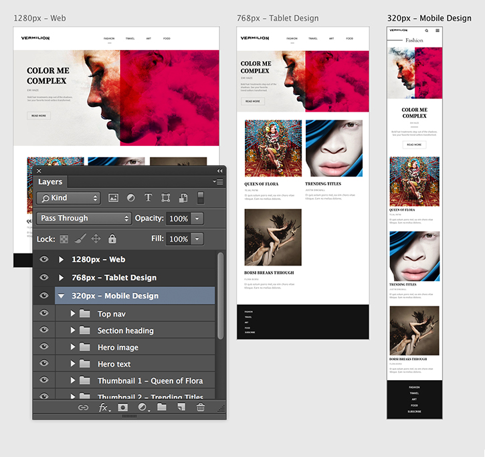Create a new group folder icon

click(162, 407)
